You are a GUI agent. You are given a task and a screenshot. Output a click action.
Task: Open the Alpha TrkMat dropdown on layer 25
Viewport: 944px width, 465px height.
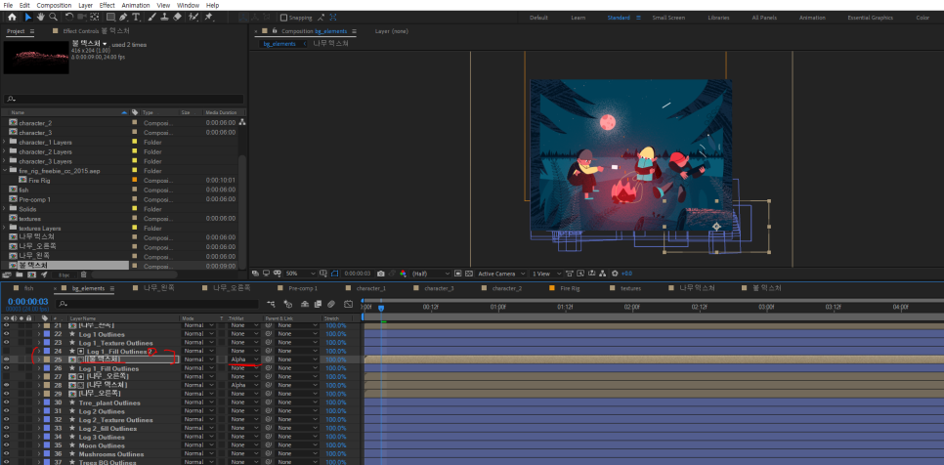coord(244,359)
